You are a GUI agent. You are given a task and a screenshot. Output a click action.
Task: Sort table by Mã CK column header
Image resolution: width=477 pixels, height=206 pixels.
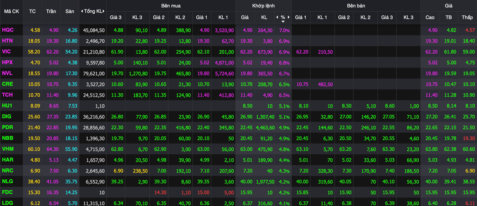coord(11,11)
